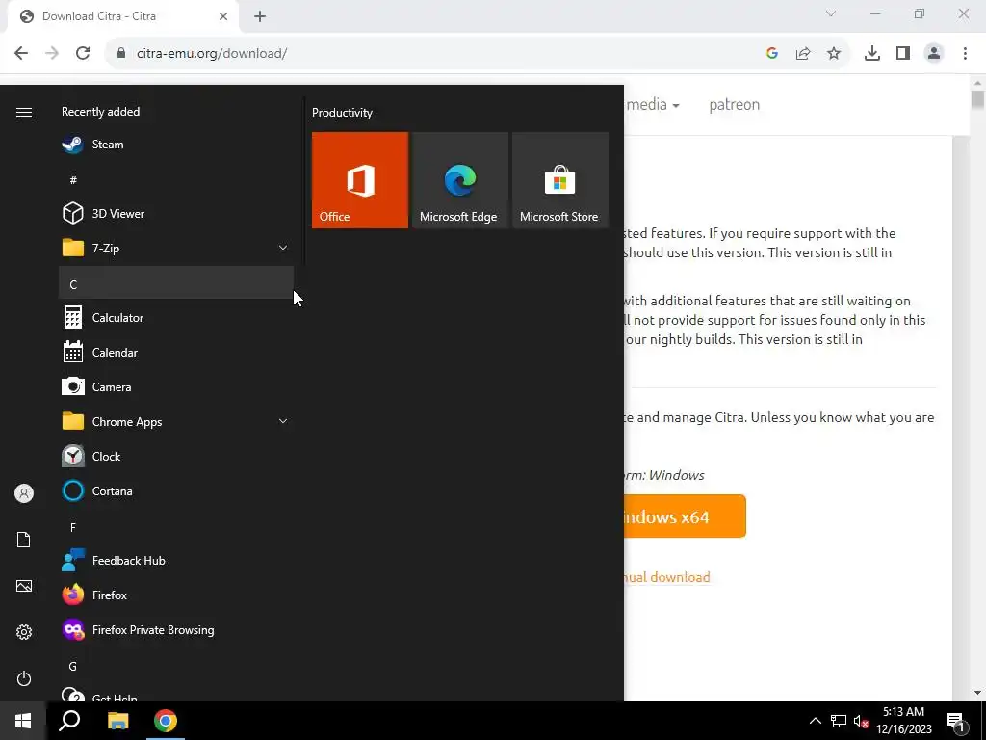
Task: Open taskbar Search
Action: (x=69, y=721)
